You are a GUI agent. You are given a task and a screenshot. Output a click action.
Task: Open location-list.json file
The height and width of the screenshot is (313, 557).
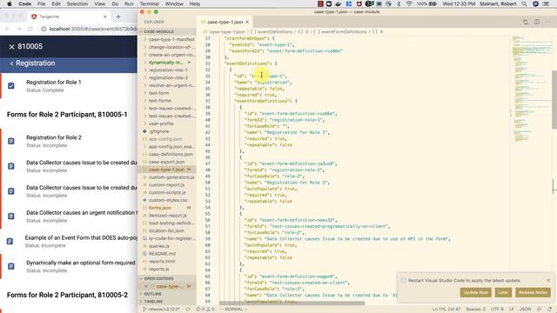166,230
